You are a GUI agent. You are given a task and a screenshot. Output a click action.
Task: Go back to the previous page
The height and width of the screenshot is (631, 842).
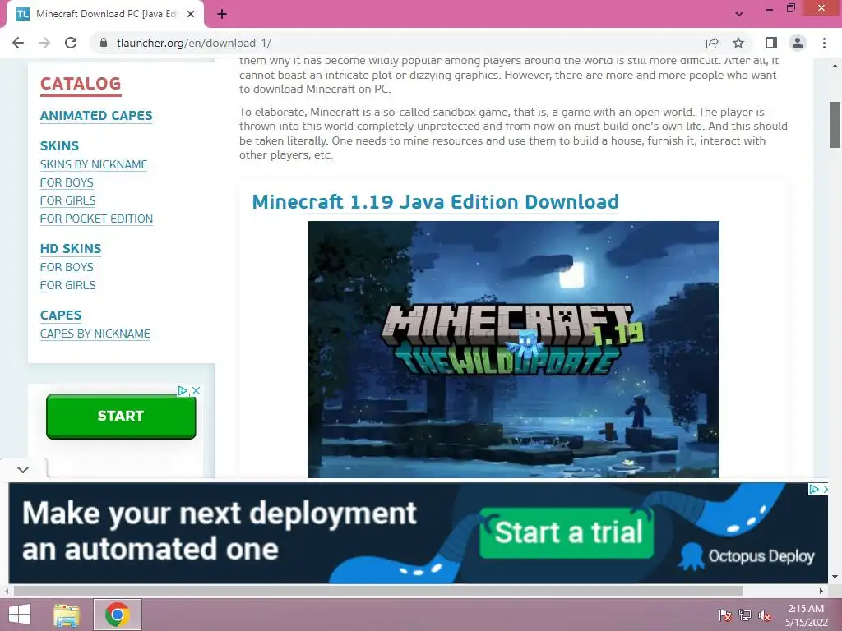pyautogui.click(x=18, y=43)
